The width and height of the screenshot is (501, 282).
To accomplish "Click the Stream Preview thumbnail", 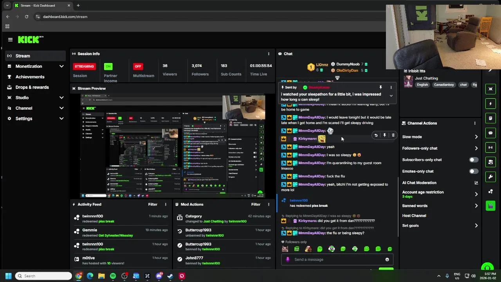I will pos(173,146).
